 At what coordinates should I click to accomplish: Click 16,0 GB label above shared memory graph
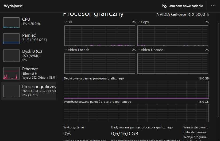(x=203, y=102)
